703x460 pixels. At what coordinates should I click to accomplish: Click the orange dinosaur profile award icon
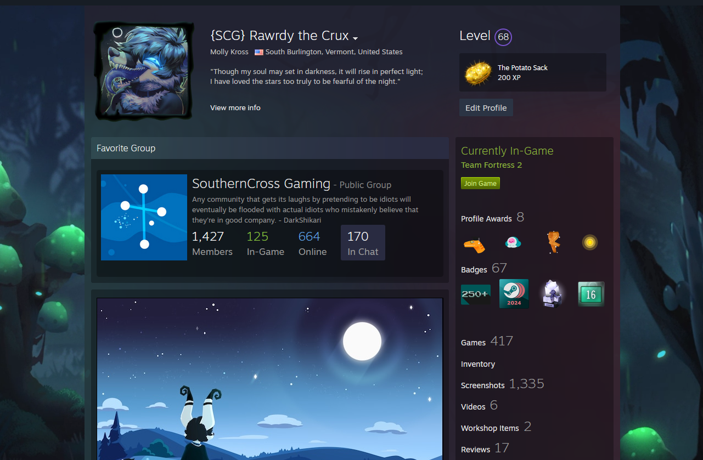coord(475,243)
